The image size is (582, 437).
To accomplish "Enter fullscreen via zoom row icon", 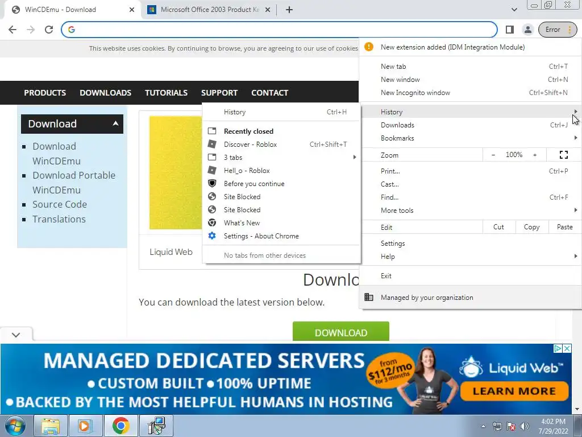I will coord(563,155).
